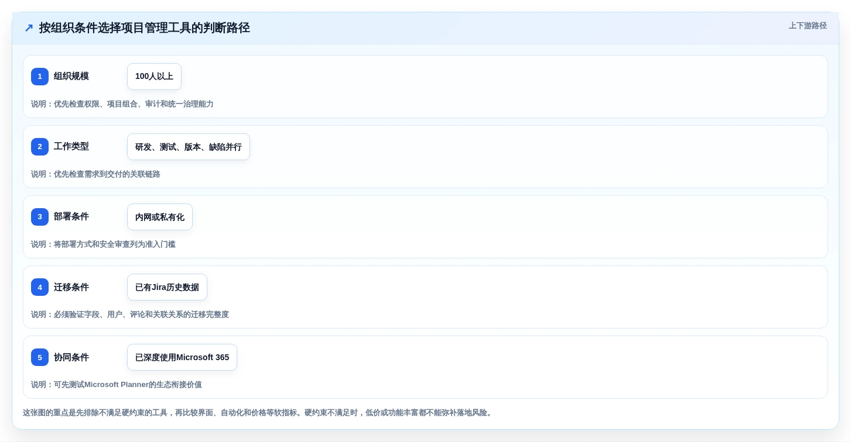
Task: Click the step 1 number badge
Action: [40, 77]
